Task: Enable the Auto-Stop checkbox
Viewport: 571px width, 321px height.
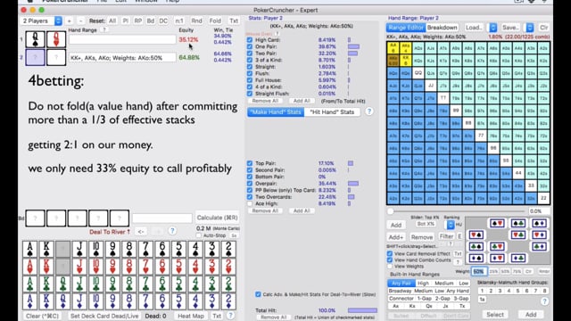Action: coord(199,235)
